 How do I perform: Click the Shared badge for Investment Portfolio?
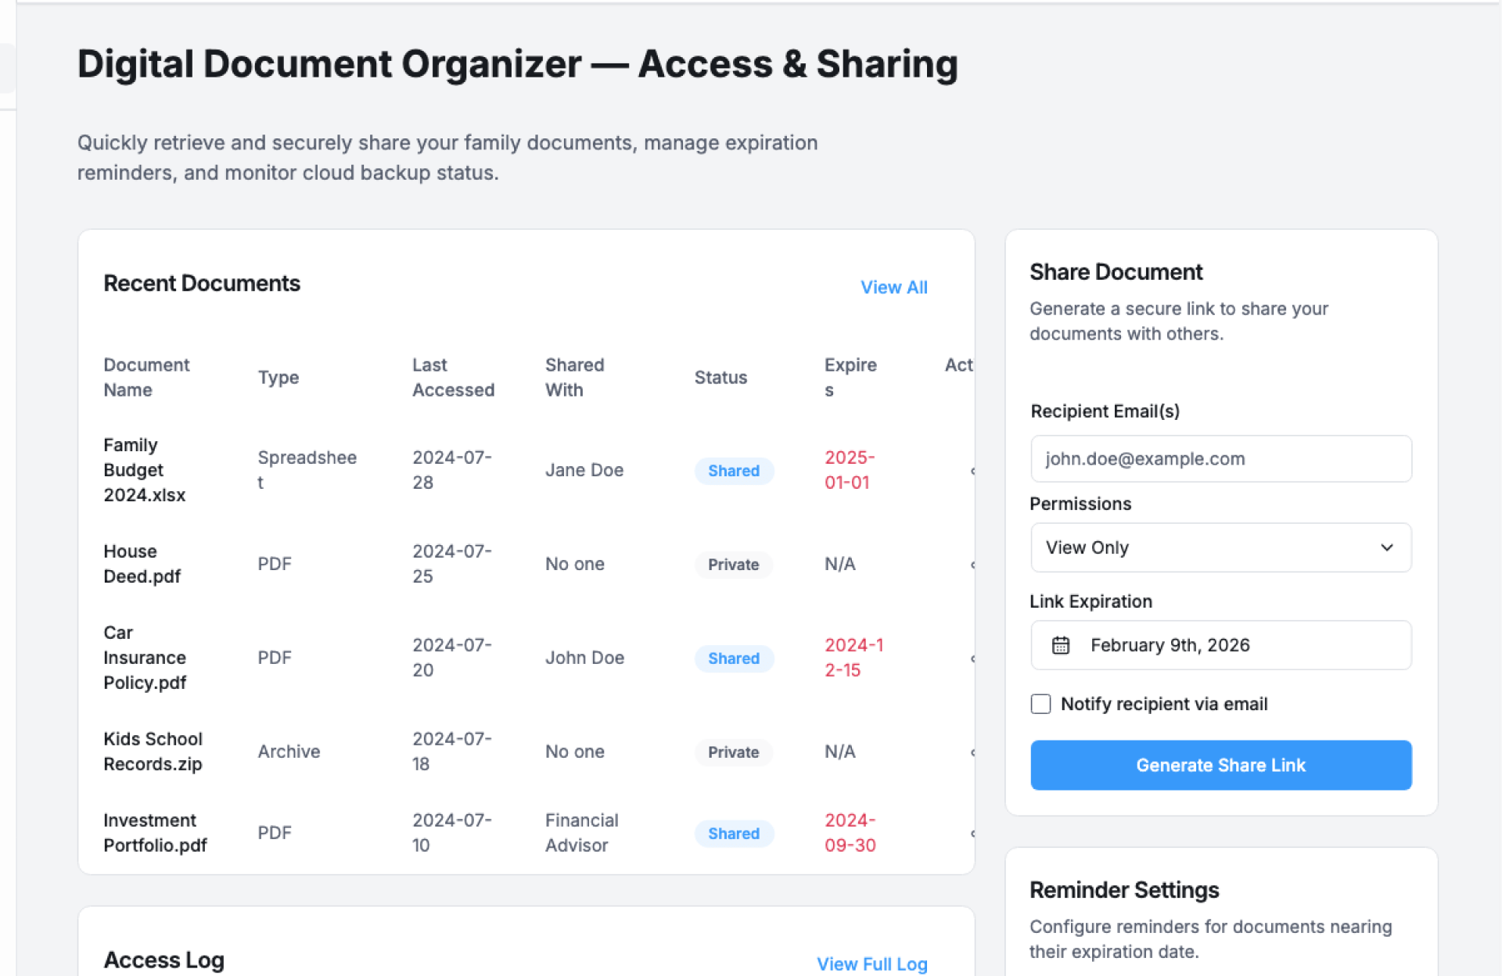[x=733, y=834]
